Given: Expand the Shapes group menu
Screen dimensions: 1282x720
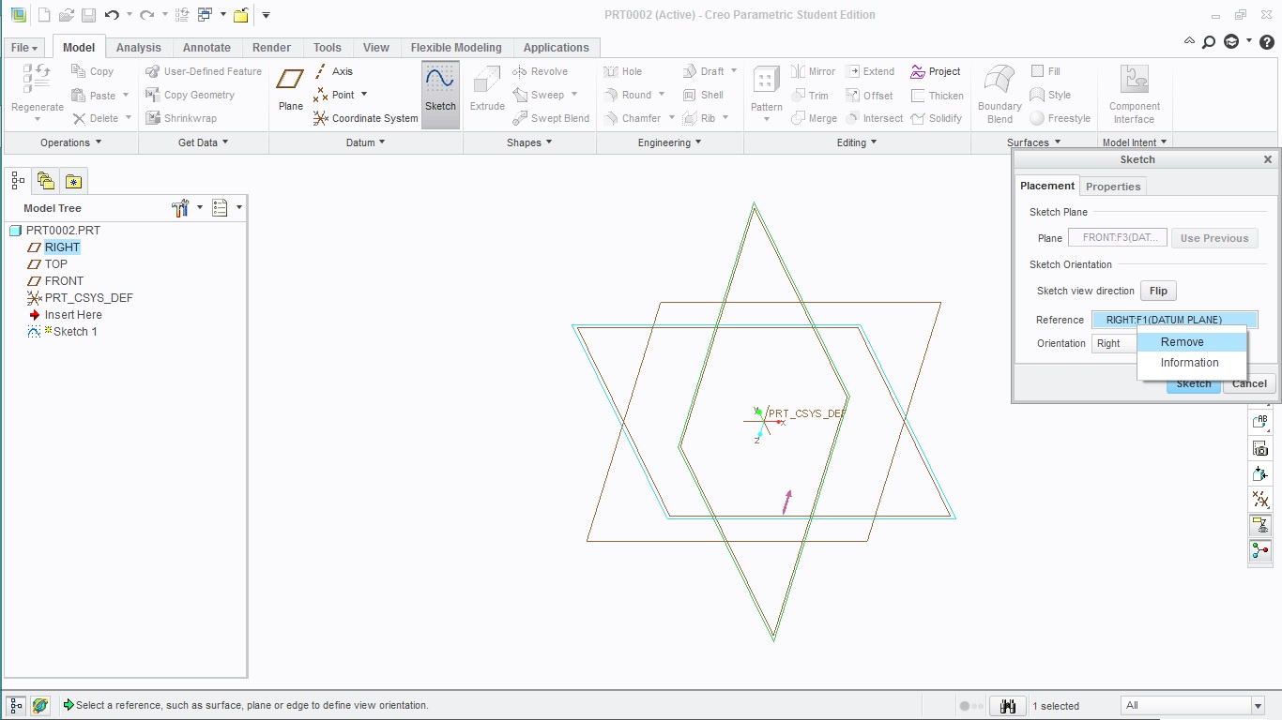Looking at the screenshot, I should 529,142.
